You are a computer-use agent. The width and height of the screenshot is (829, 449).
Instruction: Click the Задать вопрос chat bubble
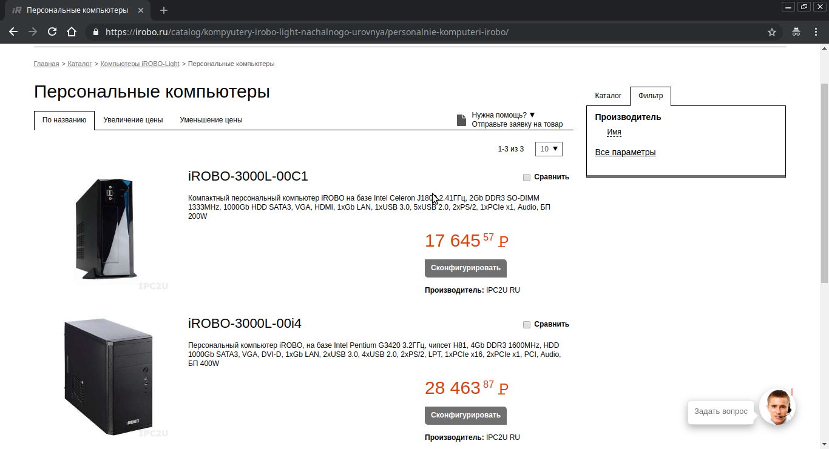tap(721, 411)
